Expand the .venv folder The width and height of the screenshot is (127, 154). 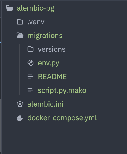36,22
